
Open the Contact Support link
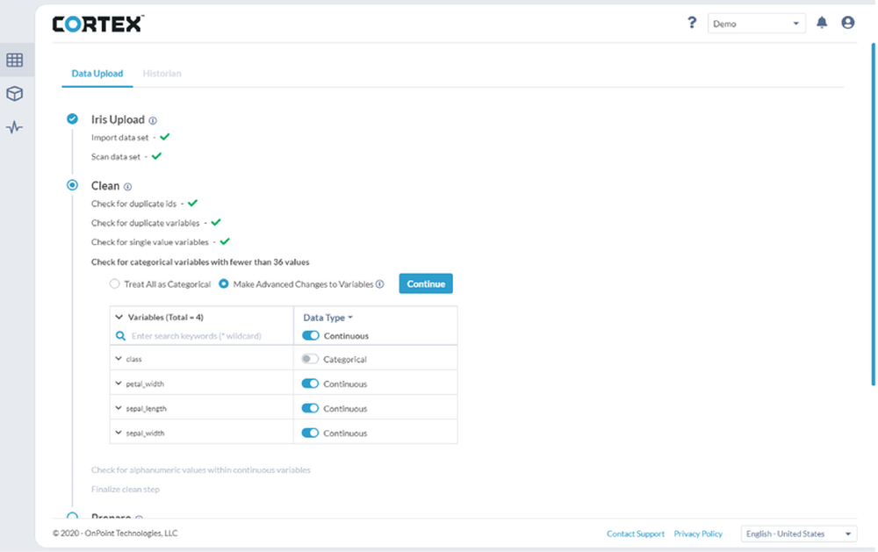pos(636,534)
